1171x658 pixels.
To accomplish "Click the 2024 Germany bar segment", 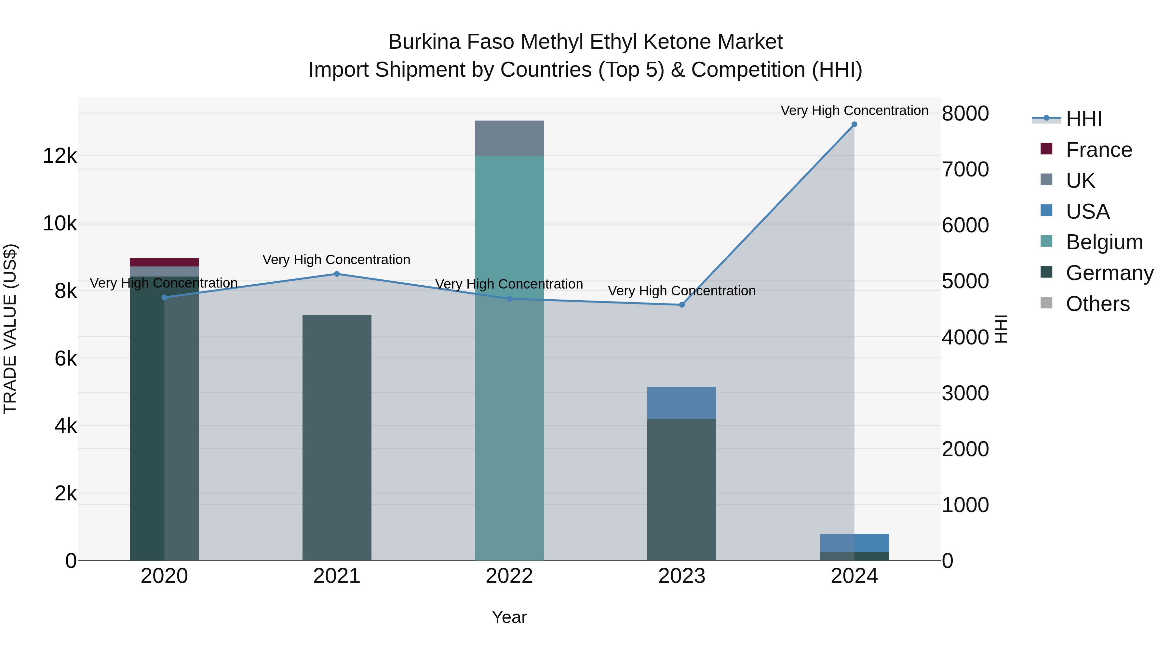I will pyautogui.click(x=854, y=556).
